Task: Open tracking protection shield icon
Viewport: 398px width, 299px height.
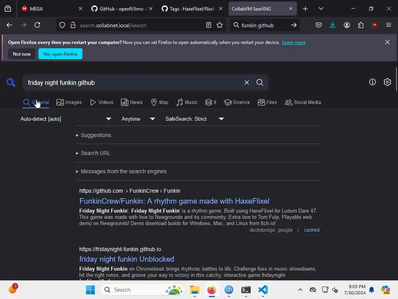Action: coord(62,25)
